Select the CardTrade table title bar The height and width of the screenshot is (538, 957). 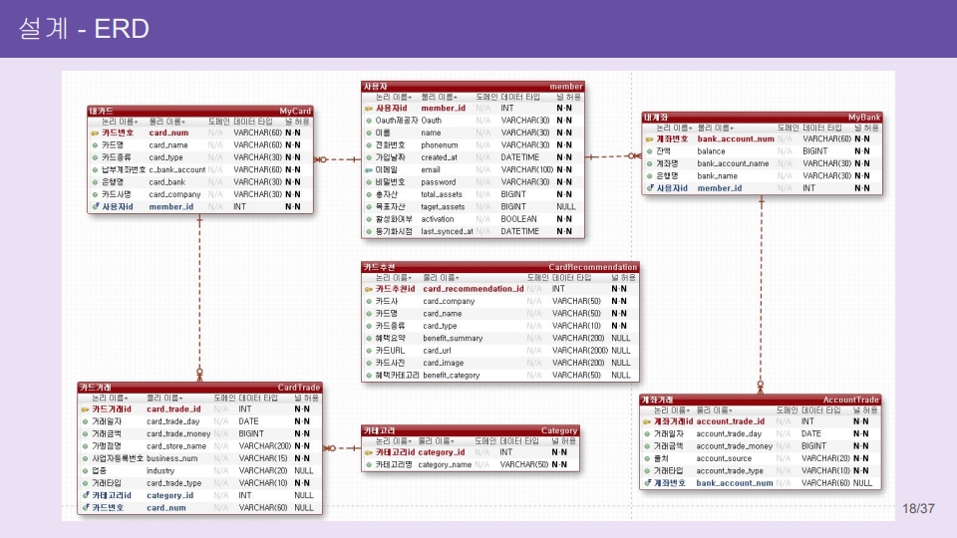(x=200, y=388)
